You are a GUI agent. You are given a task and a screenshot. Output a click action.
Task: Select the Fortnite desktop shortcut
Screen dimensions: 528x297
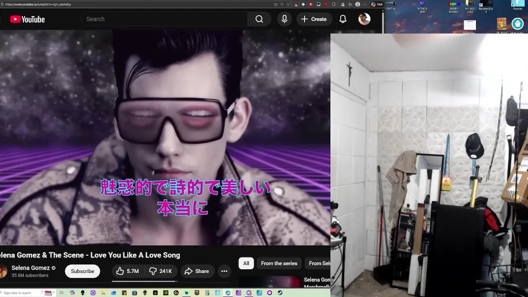[518, 5]
